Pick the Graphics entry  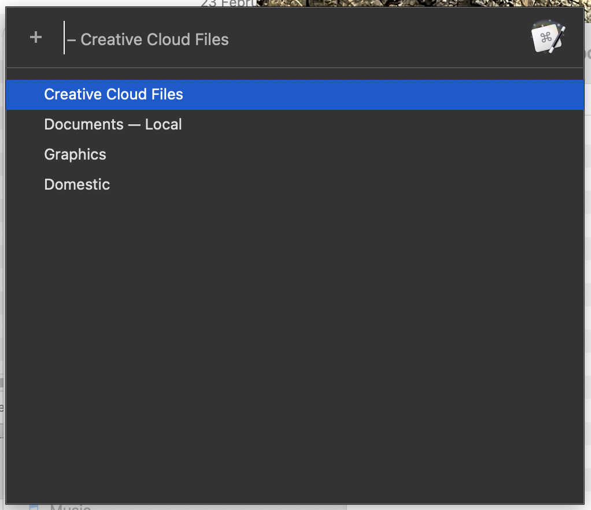(295, 154)
